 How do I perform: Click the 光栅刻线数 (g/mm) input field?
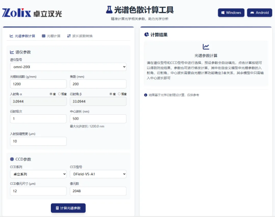point(38,84)
